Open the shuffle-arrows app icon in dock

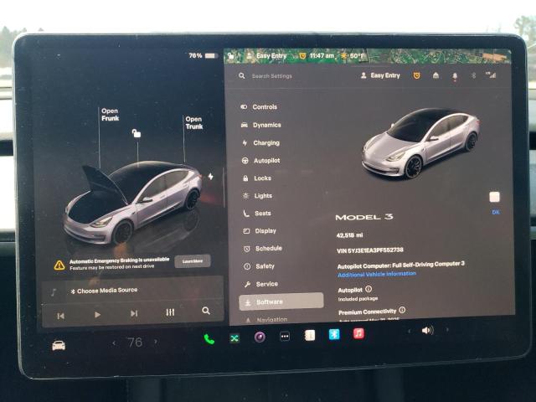click(x=234, y=338)
